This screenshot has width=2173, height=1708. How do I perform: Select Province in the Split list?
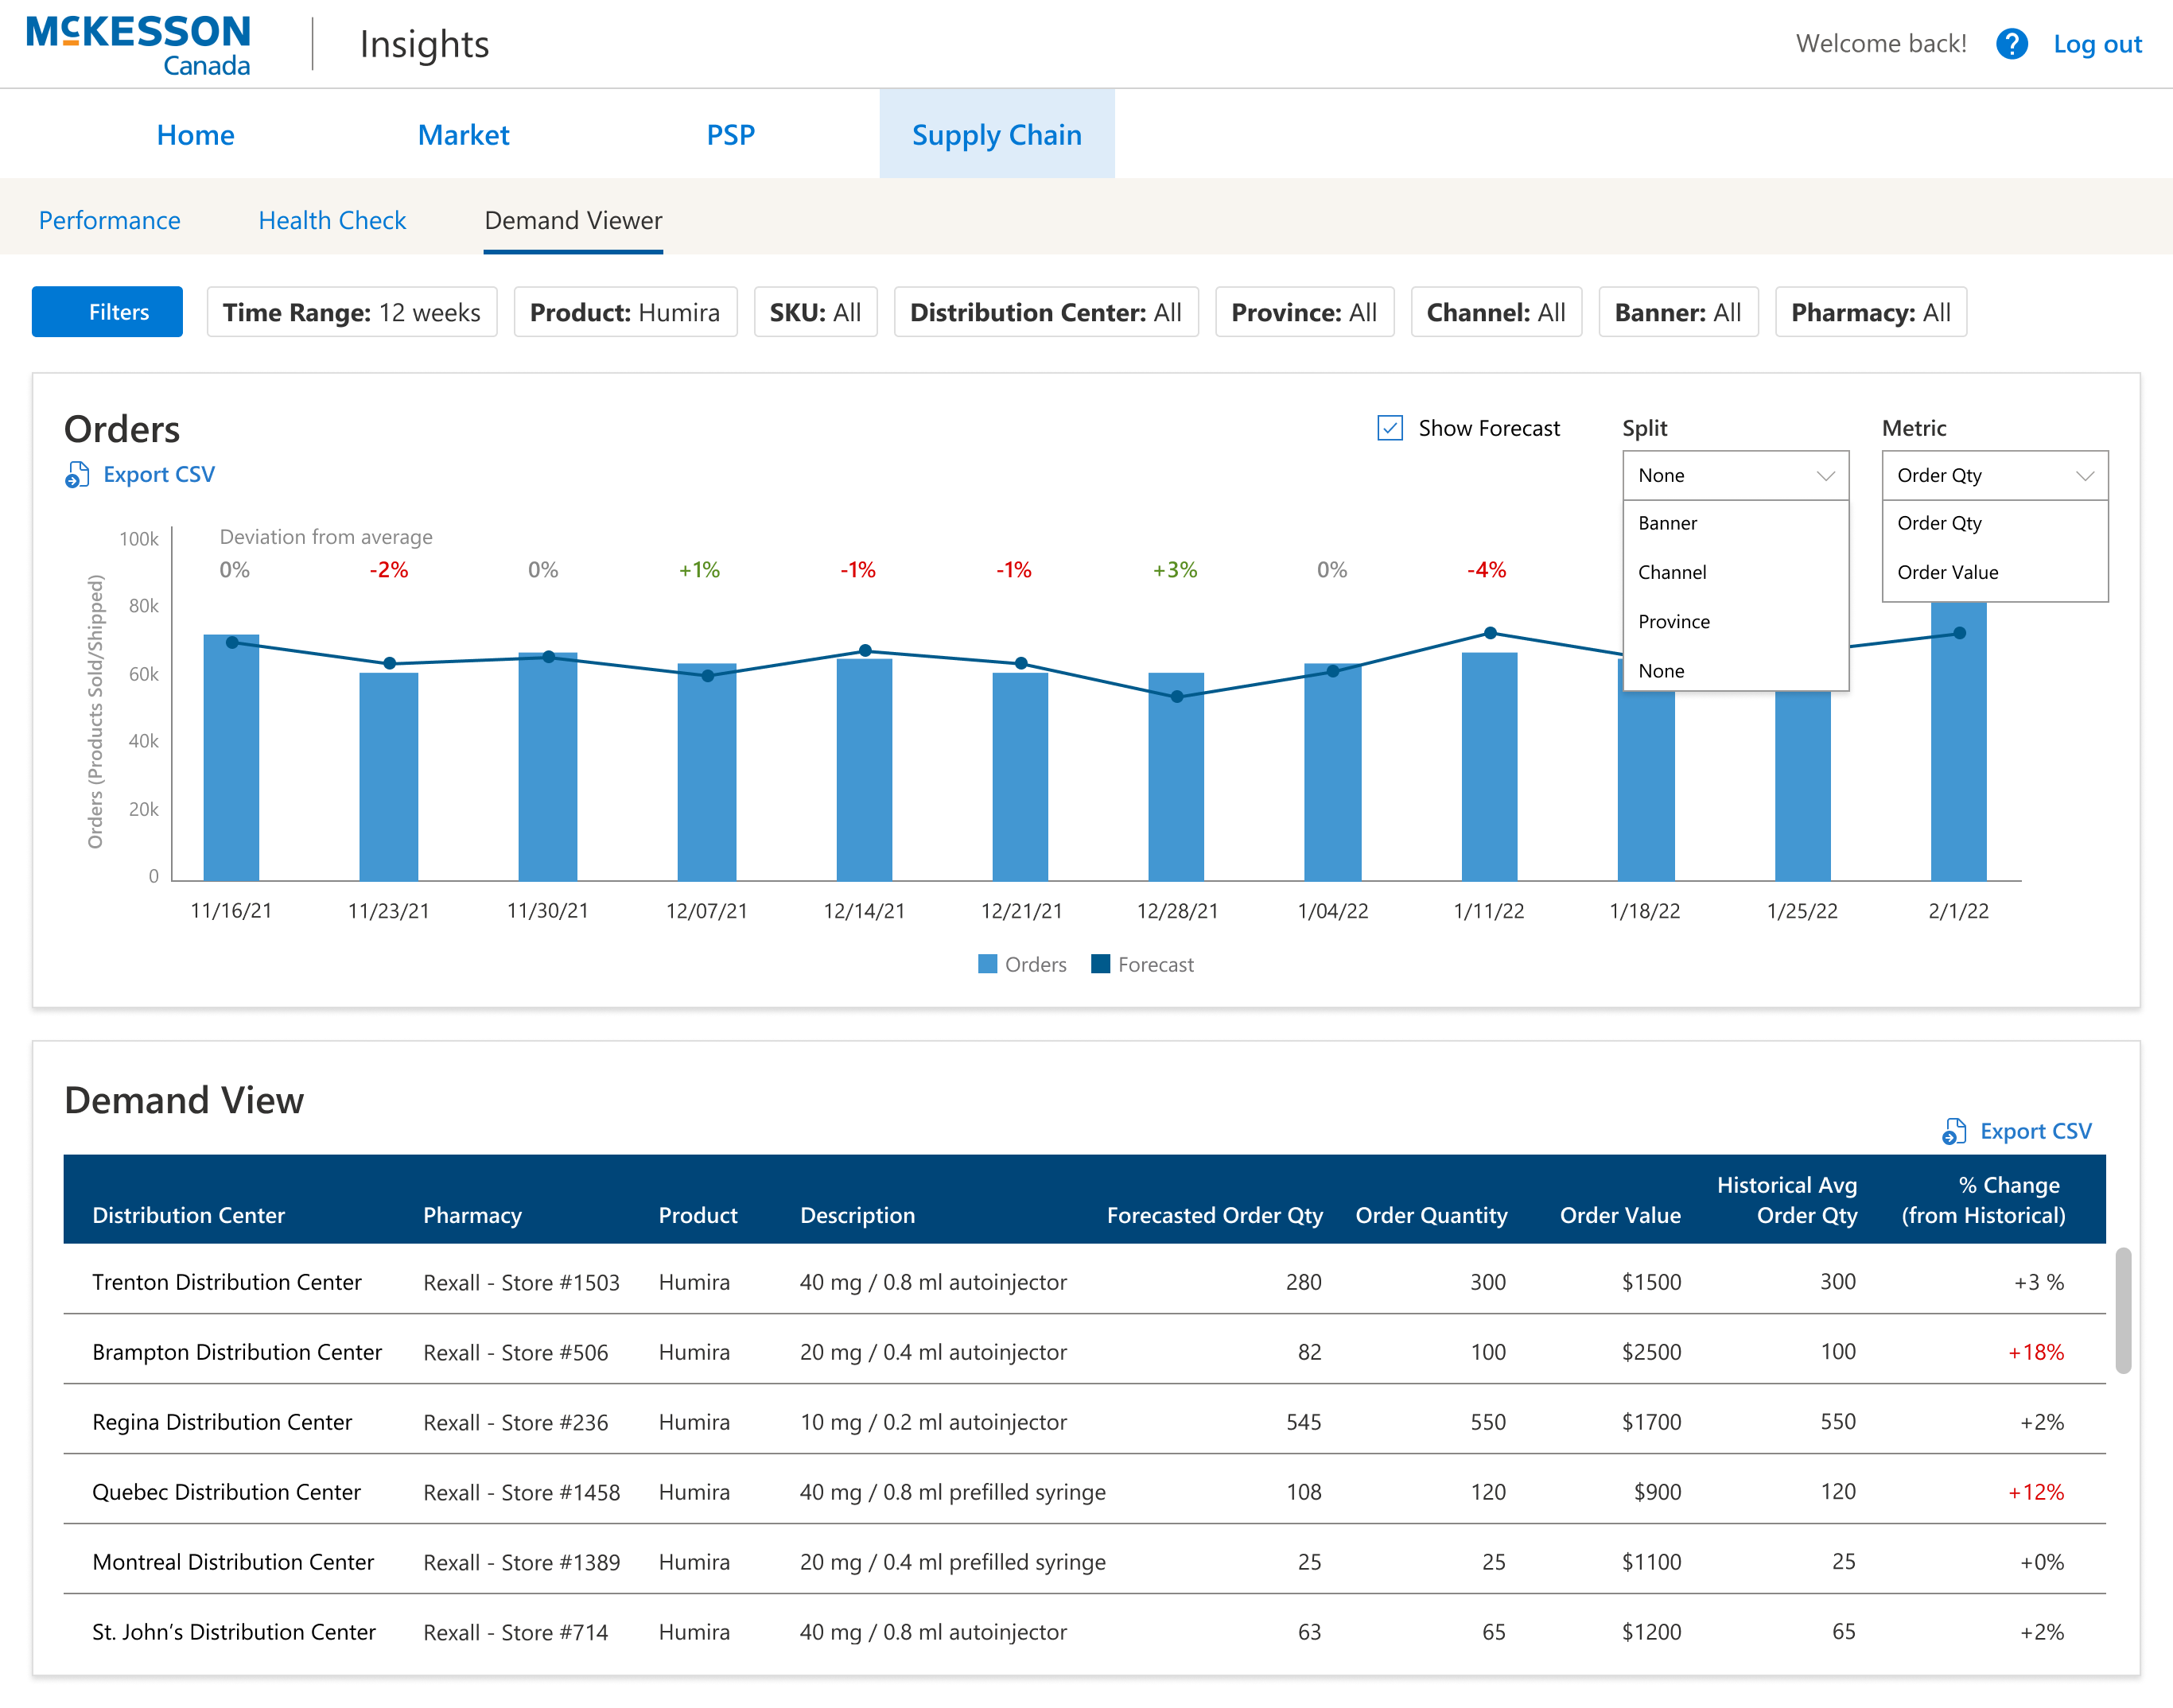click(1674, 621)
